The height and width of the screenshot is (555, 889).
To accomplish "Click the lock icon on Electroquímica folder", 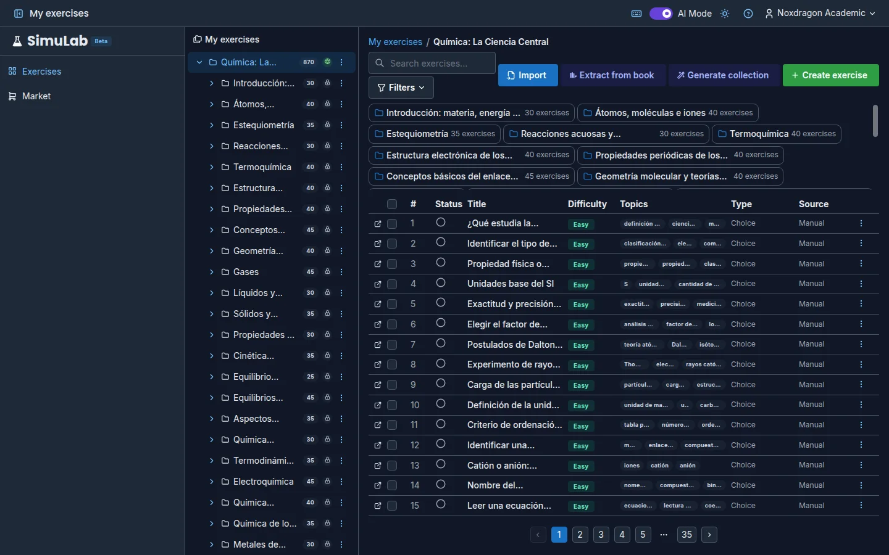I will click(327, 482).
